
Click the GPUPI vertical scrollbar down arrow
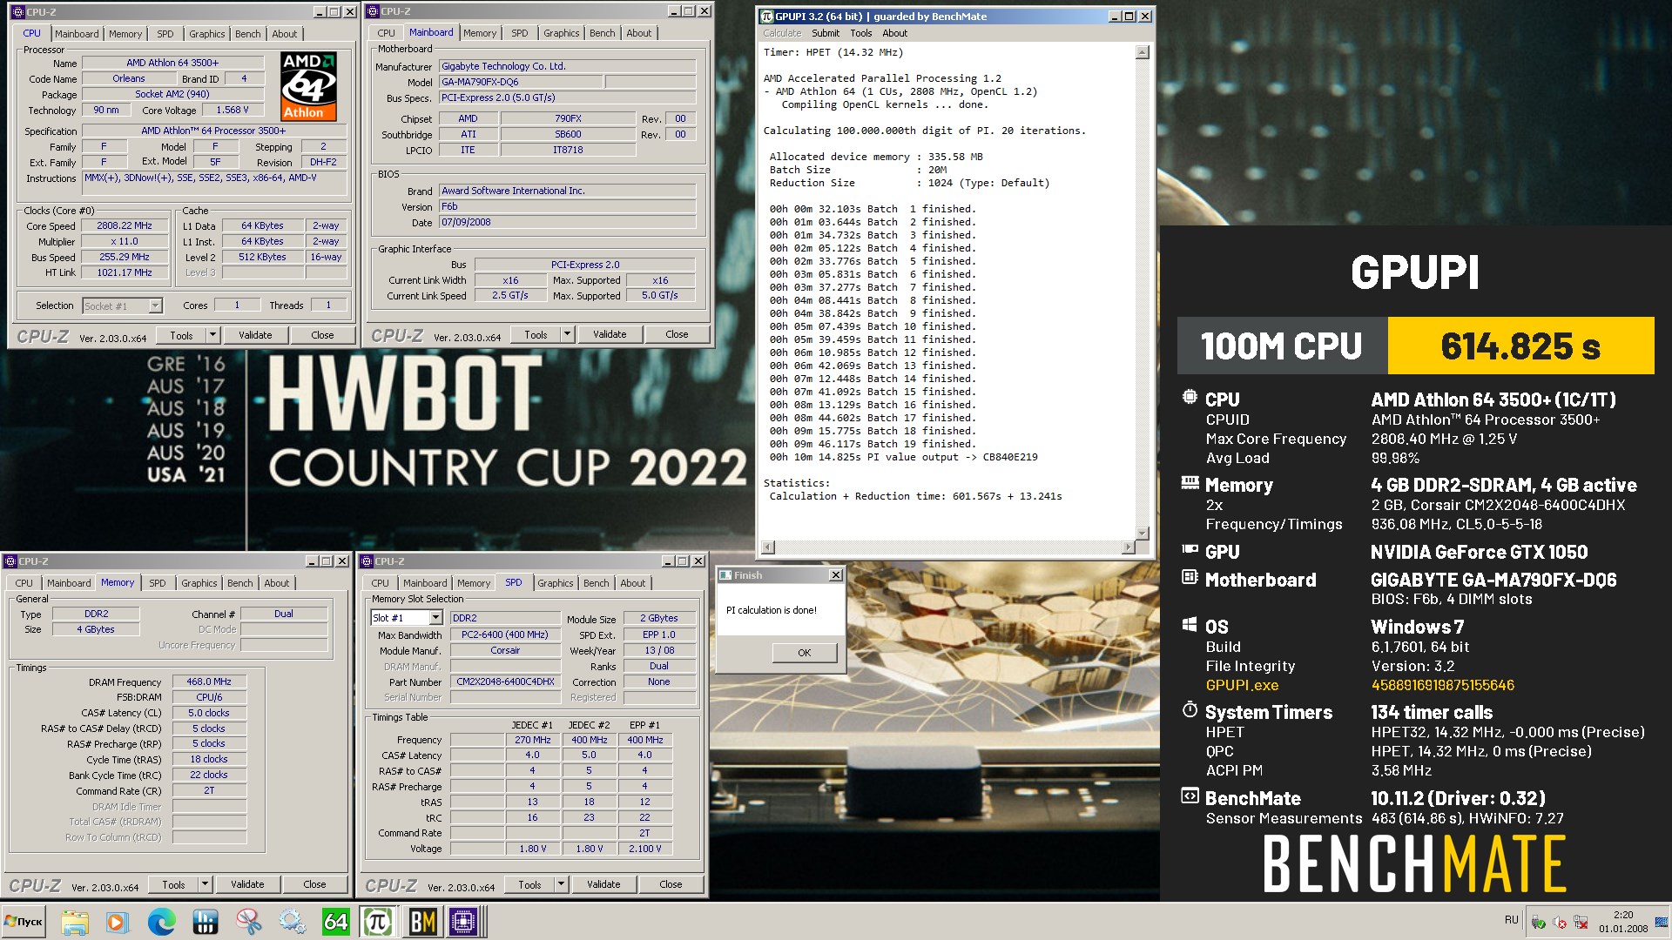1143,533
